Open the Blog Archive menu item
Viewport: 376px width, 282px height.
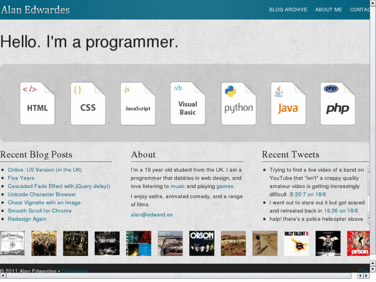click(288, 10)
